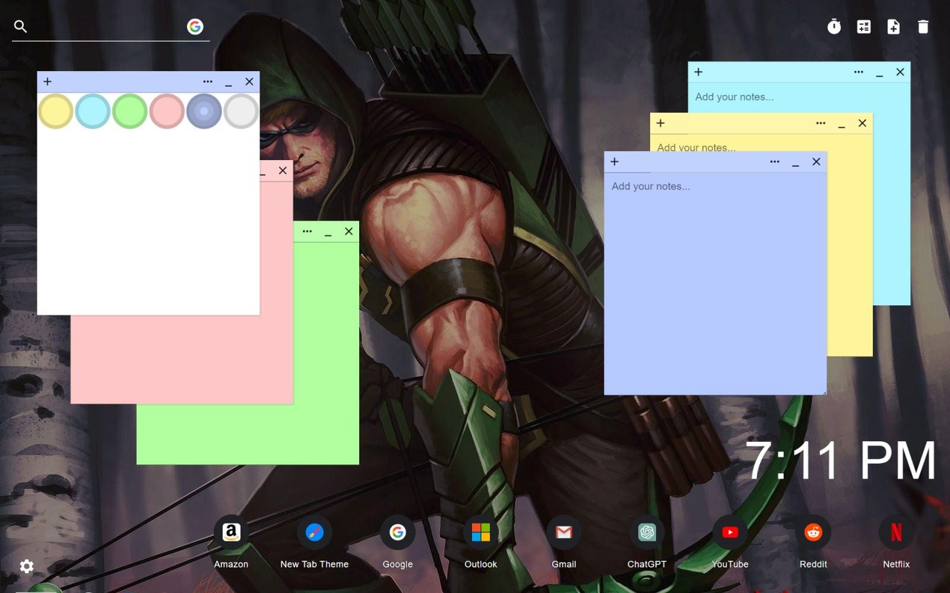Click the magnifier search icon
Image resolution: width=950 pixels, height=593 pixels.
click(x=21, y=27)
